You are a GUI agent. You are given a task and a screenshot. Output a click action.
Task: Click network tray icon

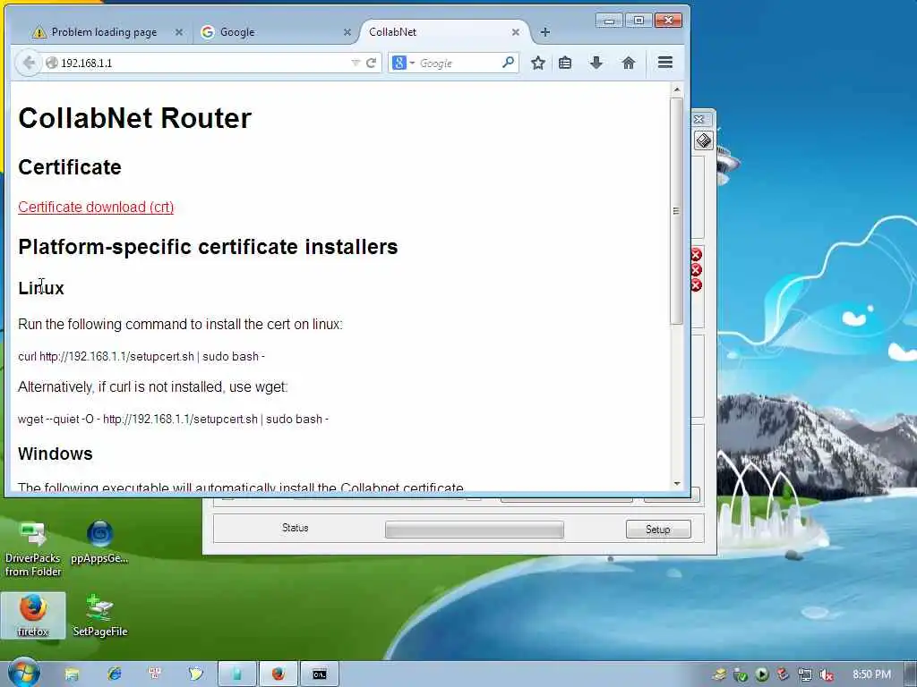tap(805, 674)
